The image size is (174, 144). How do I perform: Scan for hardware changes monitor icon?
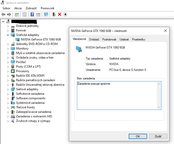tap(46, 14)
